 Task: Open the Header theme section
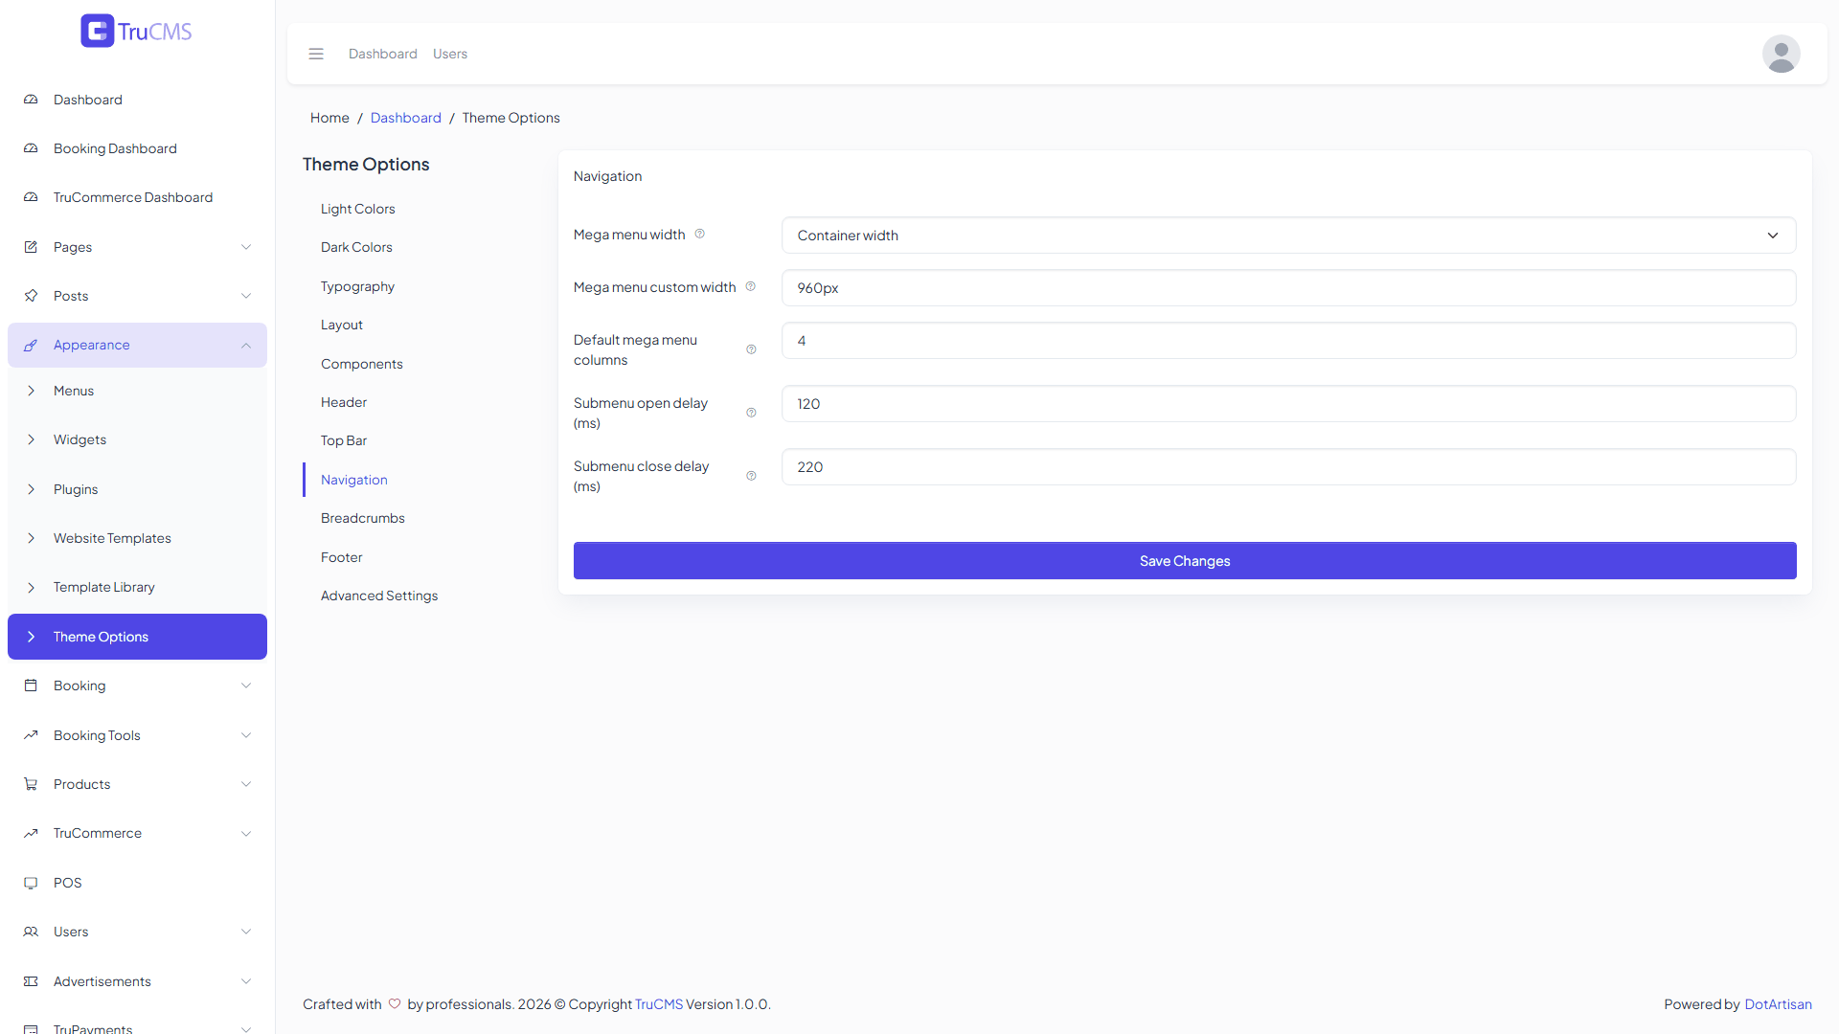[344, 402]
